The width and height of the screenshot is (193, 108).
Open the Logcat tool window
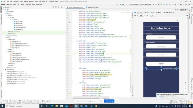click(x=30, y=101)
